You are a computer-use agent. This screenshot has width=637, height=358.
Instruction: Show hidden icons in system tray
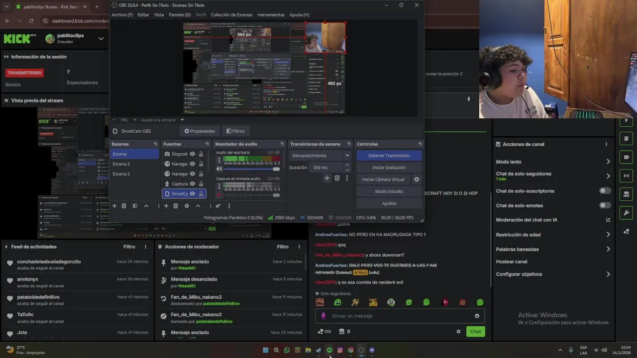coord(560,350)
